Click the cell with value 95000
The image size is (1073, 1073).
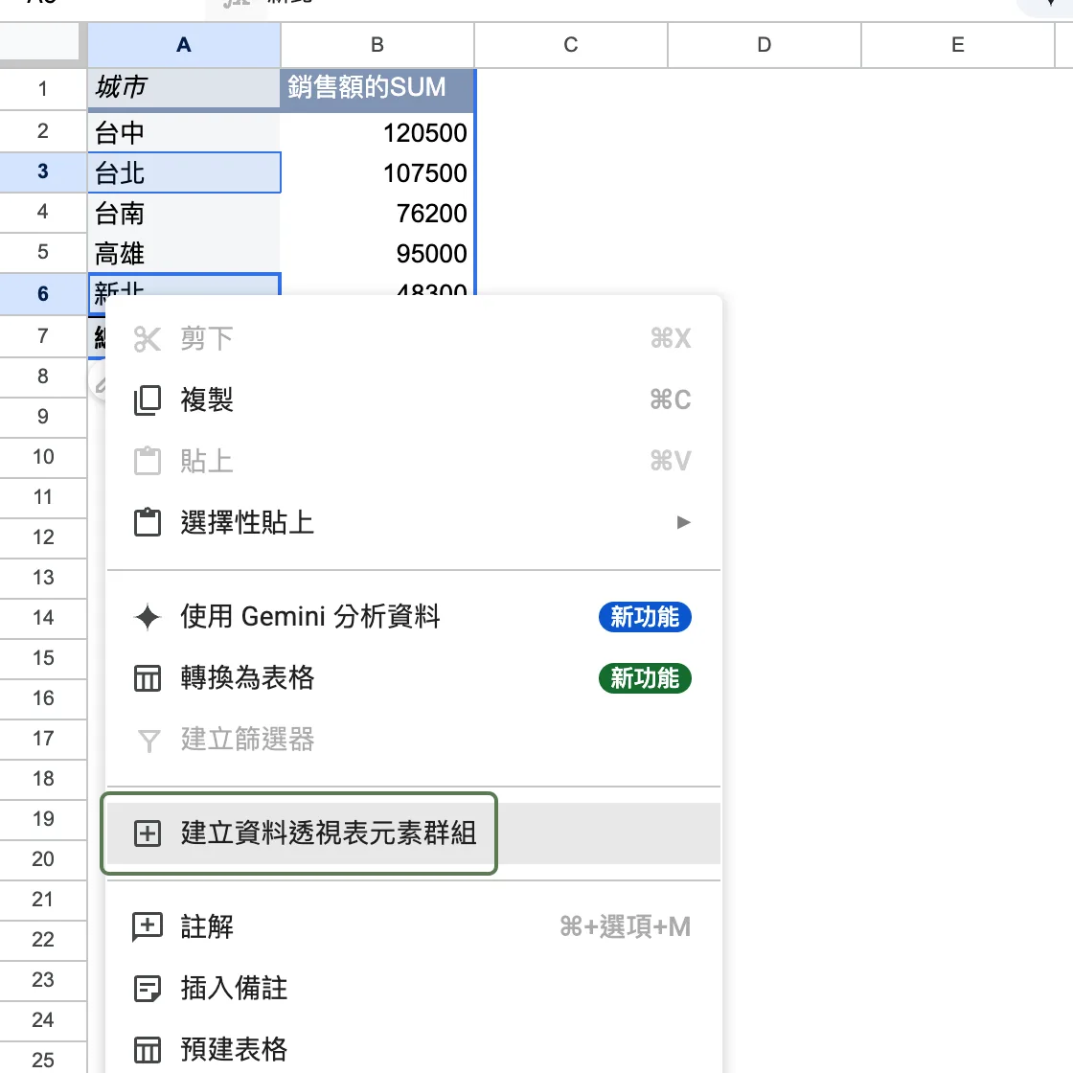[377, 254]
